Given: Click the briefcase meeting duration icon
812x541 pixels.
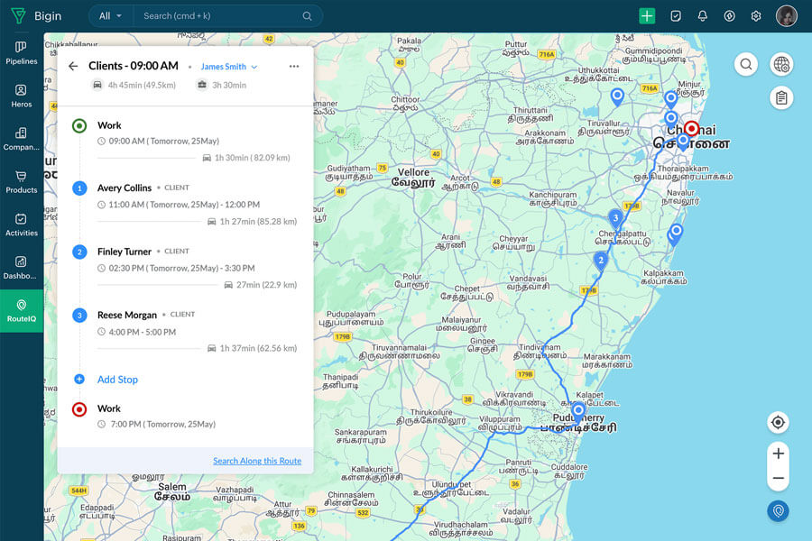Looking at the screenshot, I should tap(202, 85).
